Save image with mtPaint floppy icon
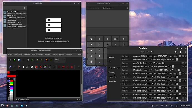The height and width of the screenshot is (108, 192). coord(19,60)
